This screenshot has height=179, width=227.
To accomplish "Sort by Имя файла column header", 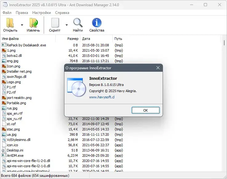I will pyautogui.click(x=10, y=39).
